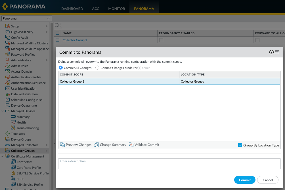Collapse the Certificate Management tree node
Viewport: 285px width, 190px height.
pos(2,156)
